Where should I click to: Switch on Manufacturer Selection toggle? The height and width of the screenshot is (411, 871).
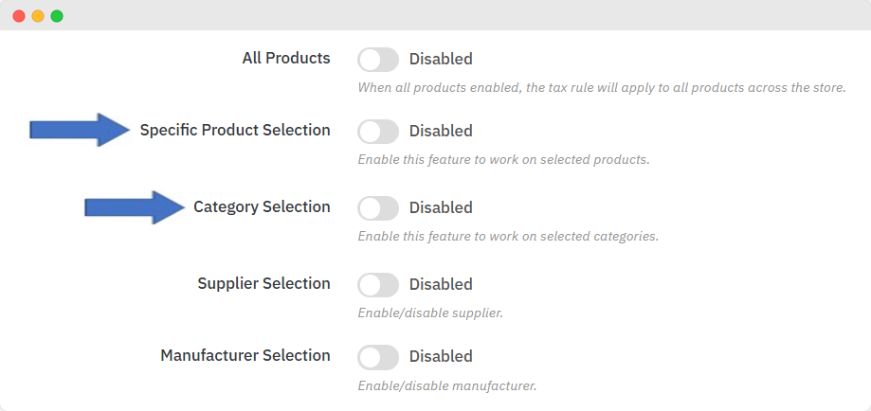(378, 357)
